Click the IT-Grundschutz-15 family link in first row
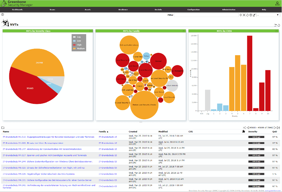This screenshot has width=282, height=192. pyautogui.click(x=108, y=137)
